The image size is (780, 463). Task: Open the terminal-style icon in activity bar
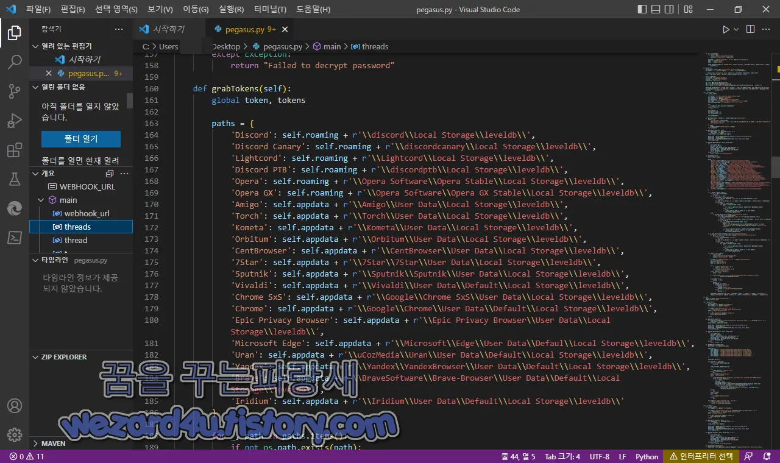click(x=15, y=238)
